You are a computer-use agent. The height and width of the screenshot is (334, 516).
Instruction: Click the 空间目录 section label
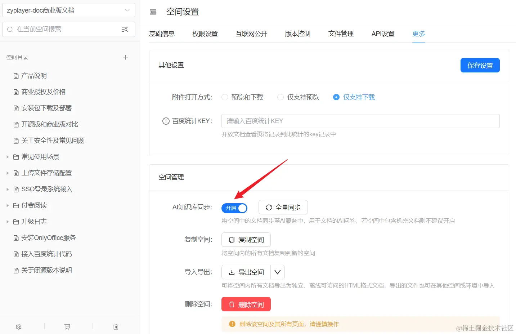17,57
